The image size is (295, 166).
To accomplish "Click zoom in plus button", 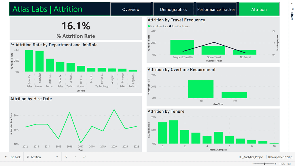I will pos(275,164).
